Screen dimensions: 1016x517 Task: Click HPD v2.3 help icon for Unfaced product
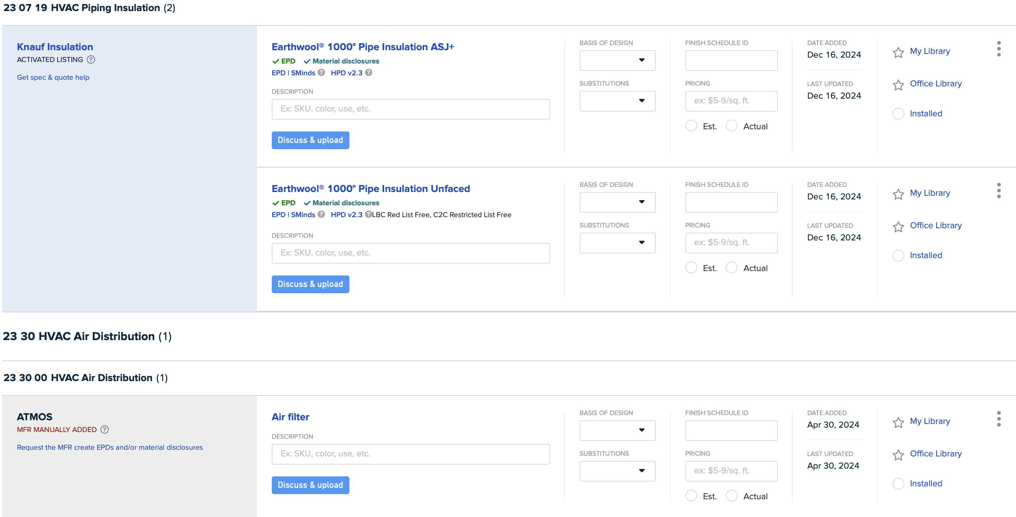point(368,214)
